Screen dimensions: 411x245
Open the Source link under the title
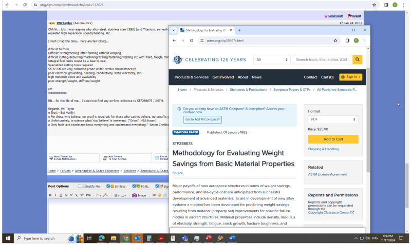coord(177,173)
